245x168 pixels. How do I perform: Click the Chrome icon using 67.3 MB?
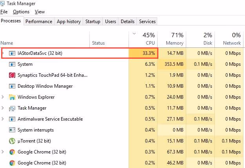coord(12,152)
